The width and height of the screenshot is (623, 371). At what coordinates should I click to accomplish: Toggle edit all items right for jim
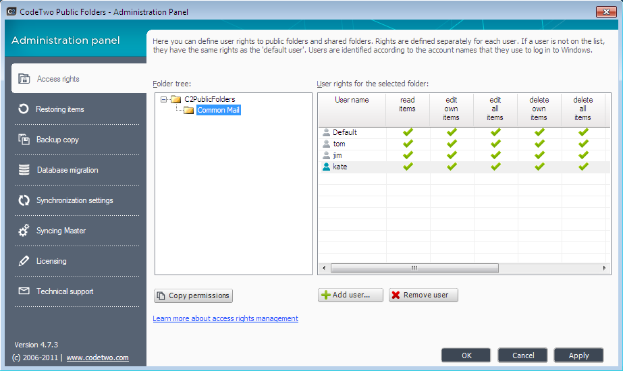pyautogui.click(x=495, y=155)
